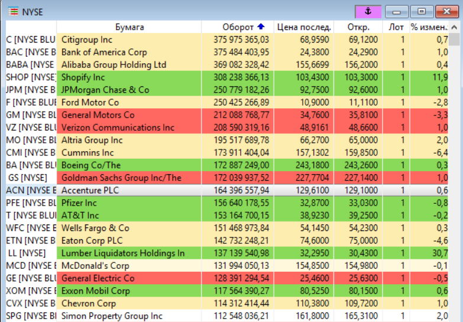
Task: Sort by the Бумага column header
Action: coord(129,27)
